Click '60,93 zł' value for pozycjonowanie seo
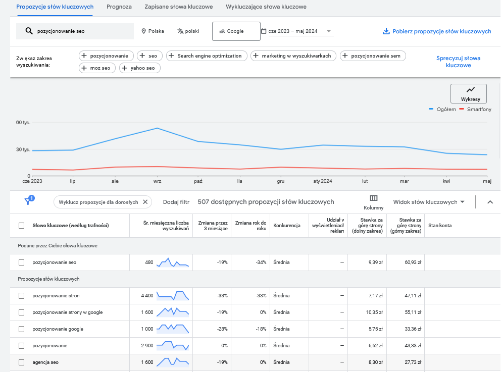 coord(413,262)
